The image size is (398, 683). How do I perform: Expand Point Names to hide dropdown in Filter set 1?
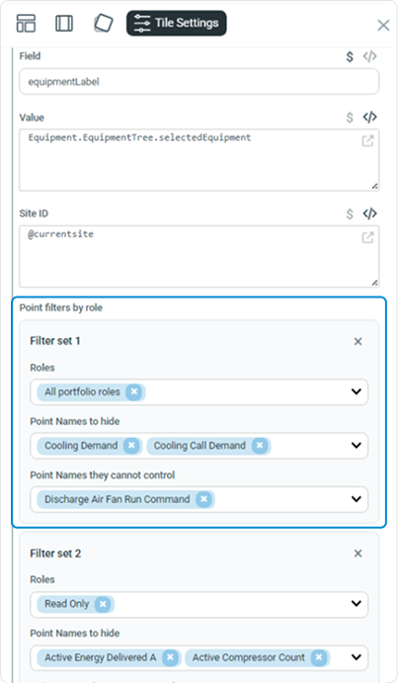pos(357,446)
